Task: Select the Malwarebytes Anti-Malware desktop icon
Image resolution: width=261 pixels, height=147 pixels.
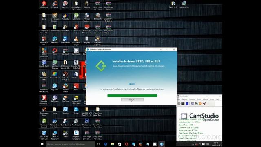Action: 55,123
